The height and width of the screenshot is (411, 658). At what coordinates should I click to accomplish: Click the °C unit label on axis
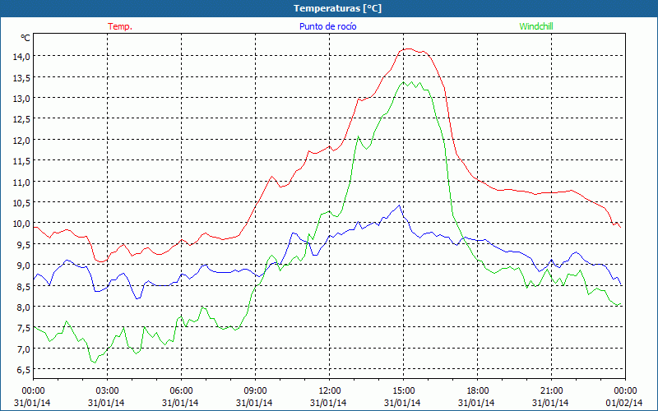coord(25,38)
